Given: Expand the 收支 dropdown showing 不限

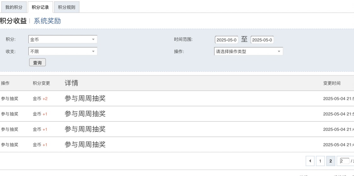Looking at the screenshot, I should tap(63, 51).
